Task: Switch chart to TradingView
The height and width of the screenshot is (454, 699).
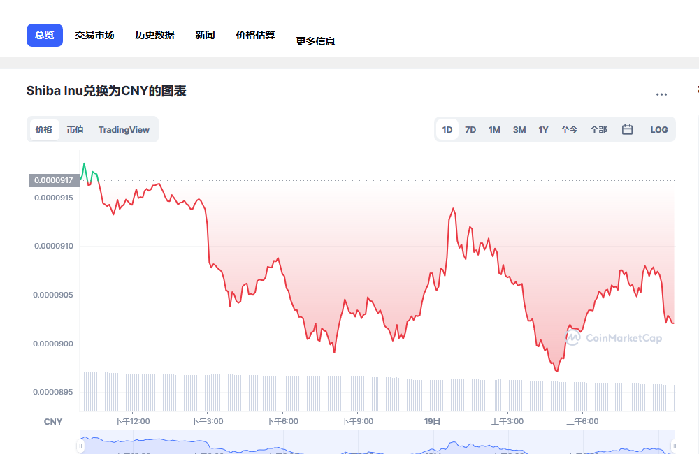Action: tap(124, 130)
